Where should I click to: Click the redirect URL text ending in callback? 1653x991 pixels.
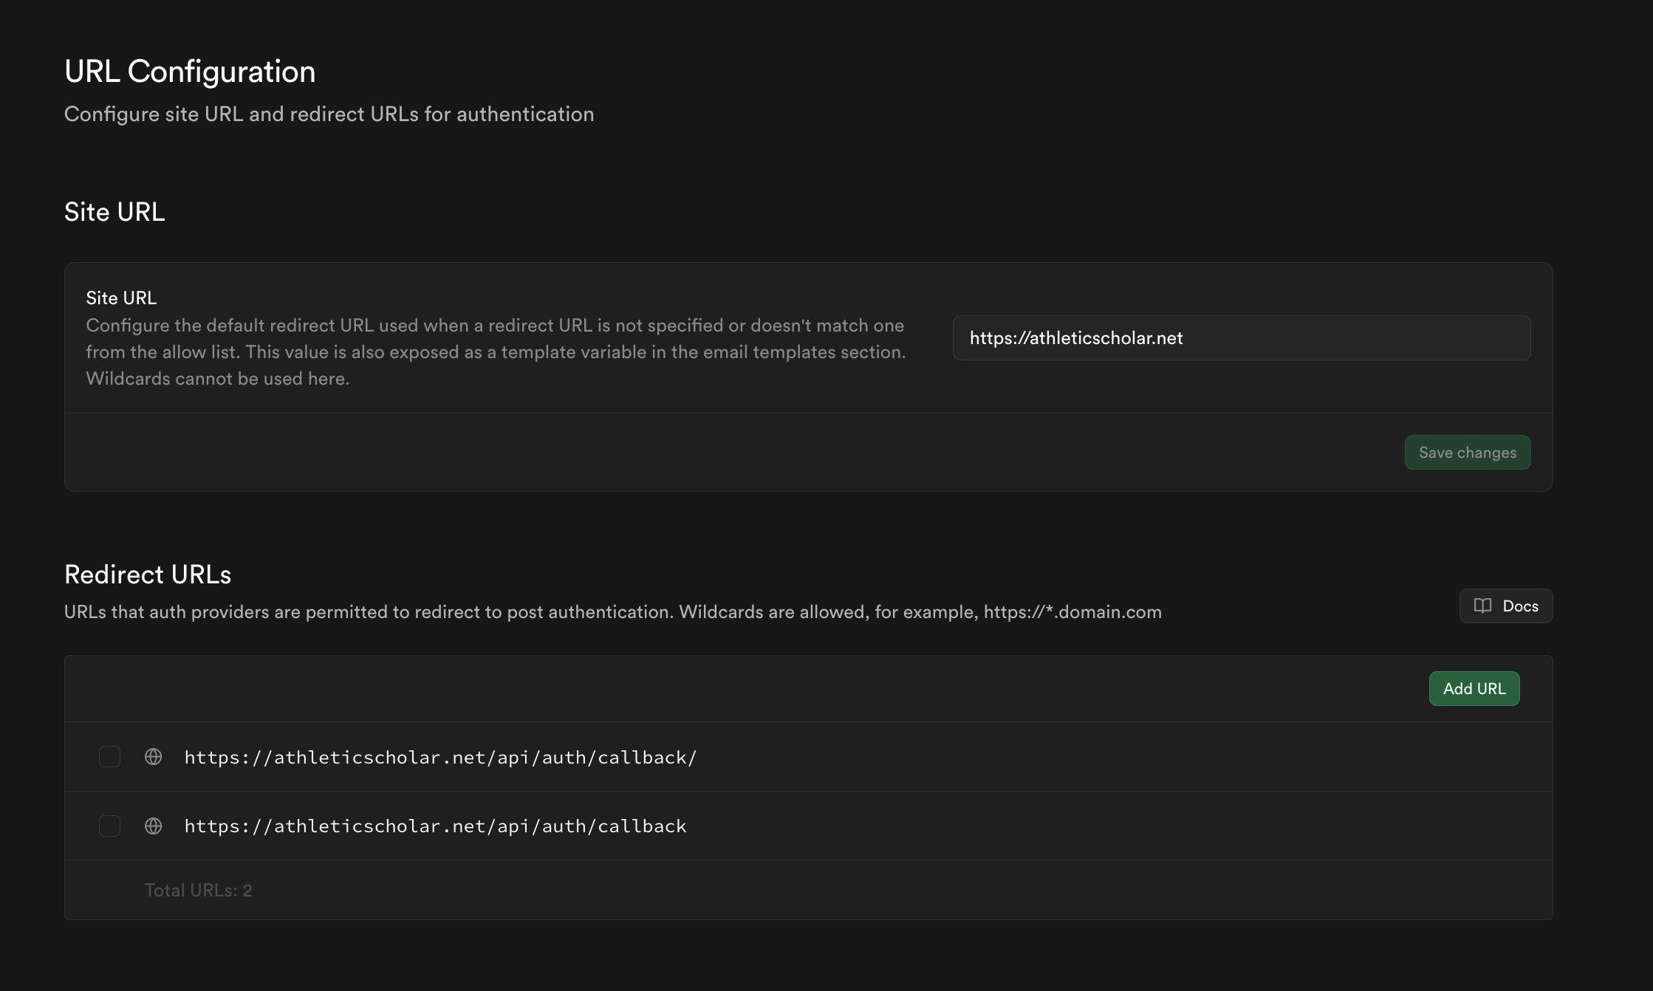point(435,826)
